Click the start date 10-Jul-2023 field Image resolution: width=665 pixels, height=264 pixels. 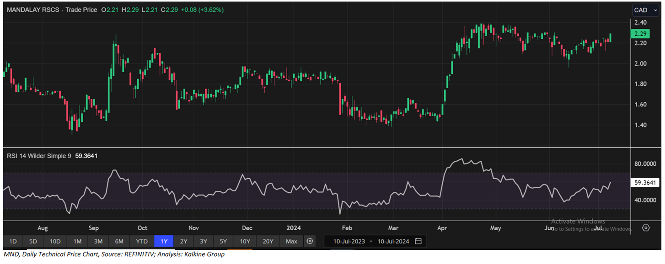[349, 241]
